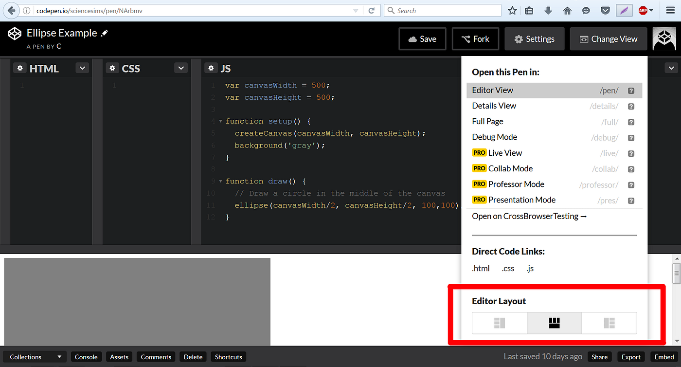The height and width of the screenshot is (367, 681).
Task: Select the right-column Editor Layout
Action: [609, 323]
